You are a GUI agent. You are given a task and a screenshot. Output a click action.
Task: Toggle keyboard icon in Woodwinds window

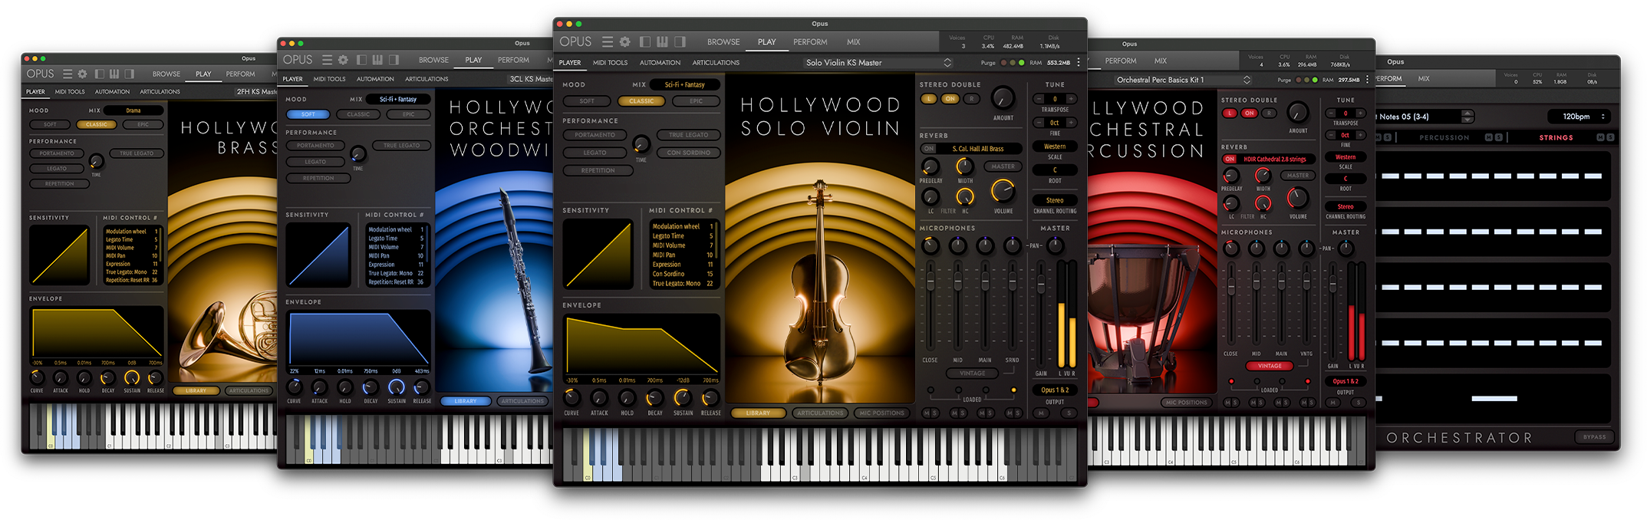(x=377, y=60)
